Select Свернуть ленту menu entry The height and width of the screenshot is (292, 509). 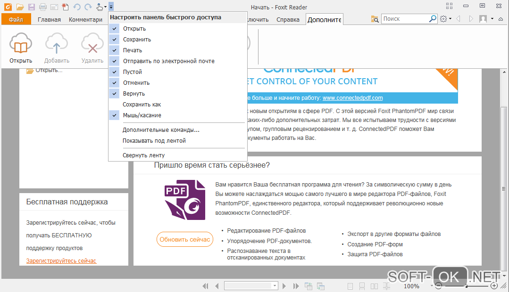[178, 155]
